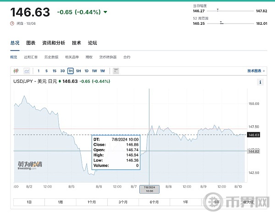Click the 7/8/2024 10:00 date marker on axis

point(150,189)
